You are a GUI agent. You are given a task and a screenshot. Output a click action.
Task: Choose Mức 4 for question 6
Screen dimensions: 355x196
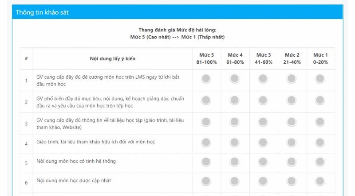[x=234, y=182]
